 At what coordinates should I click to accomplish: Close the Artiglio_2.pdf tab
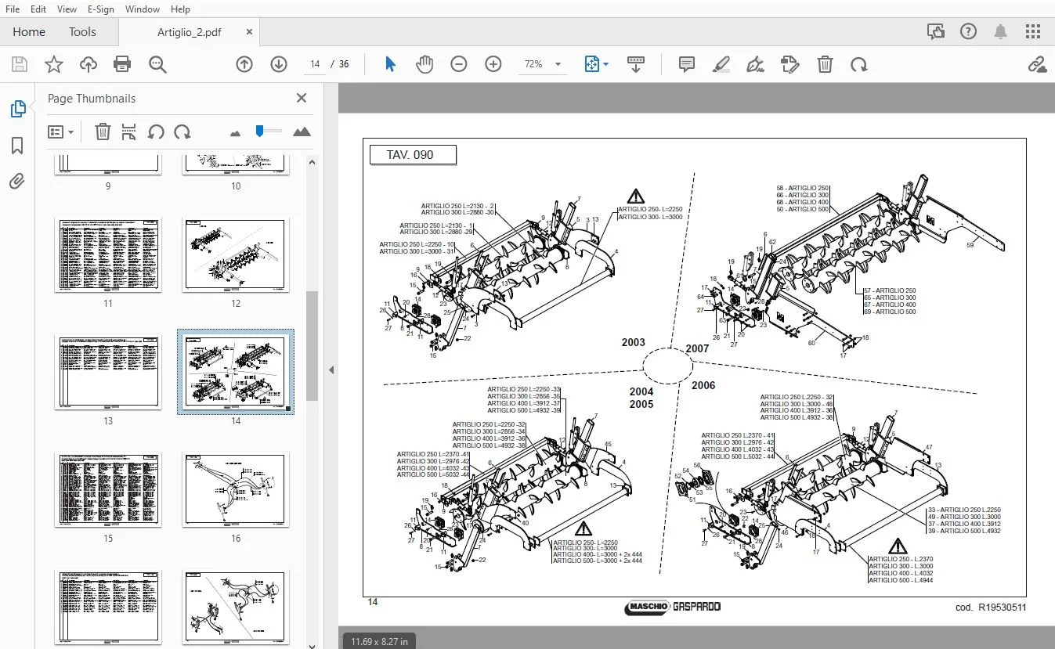(x=250, y=32)
